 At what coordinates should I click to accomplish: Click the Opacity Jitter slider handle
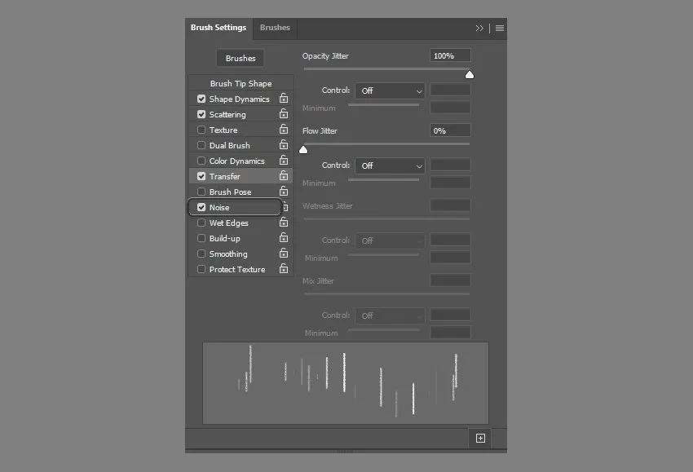[470, 75]
